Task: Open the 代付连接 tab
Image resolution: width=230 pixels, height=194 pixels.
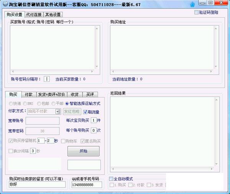Action: pyautogui.click(x=34, y=15)
